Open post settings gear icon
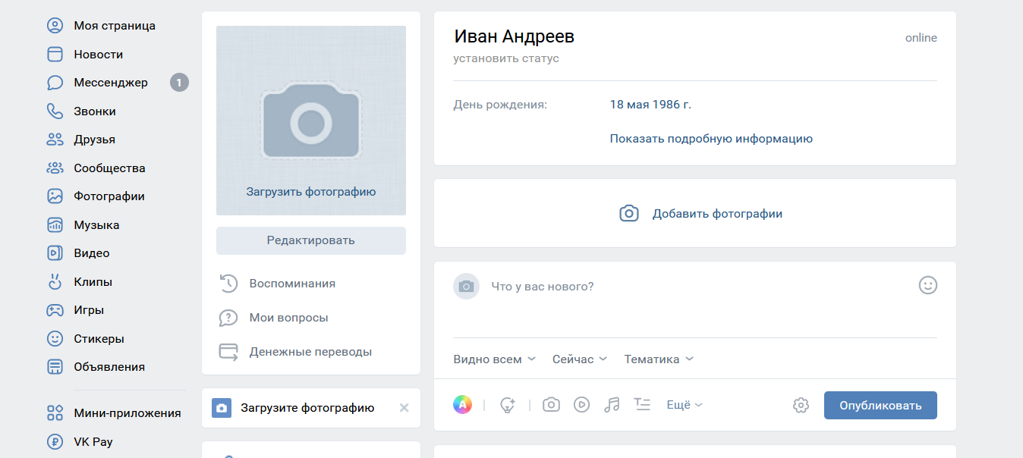 tap(801, 405)
